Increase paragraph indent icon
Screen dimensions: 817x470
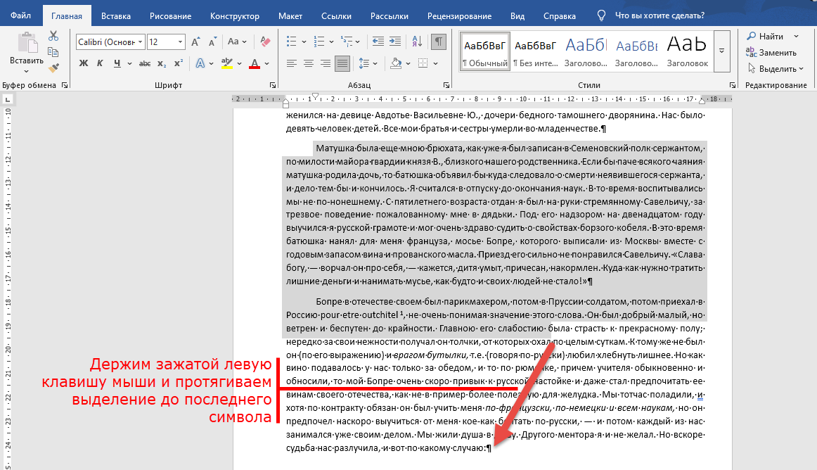tap(395, 42)
